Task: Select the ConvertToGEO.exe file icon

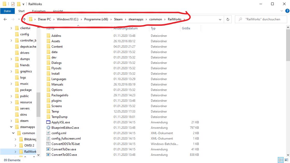Action: pos(48,155)
